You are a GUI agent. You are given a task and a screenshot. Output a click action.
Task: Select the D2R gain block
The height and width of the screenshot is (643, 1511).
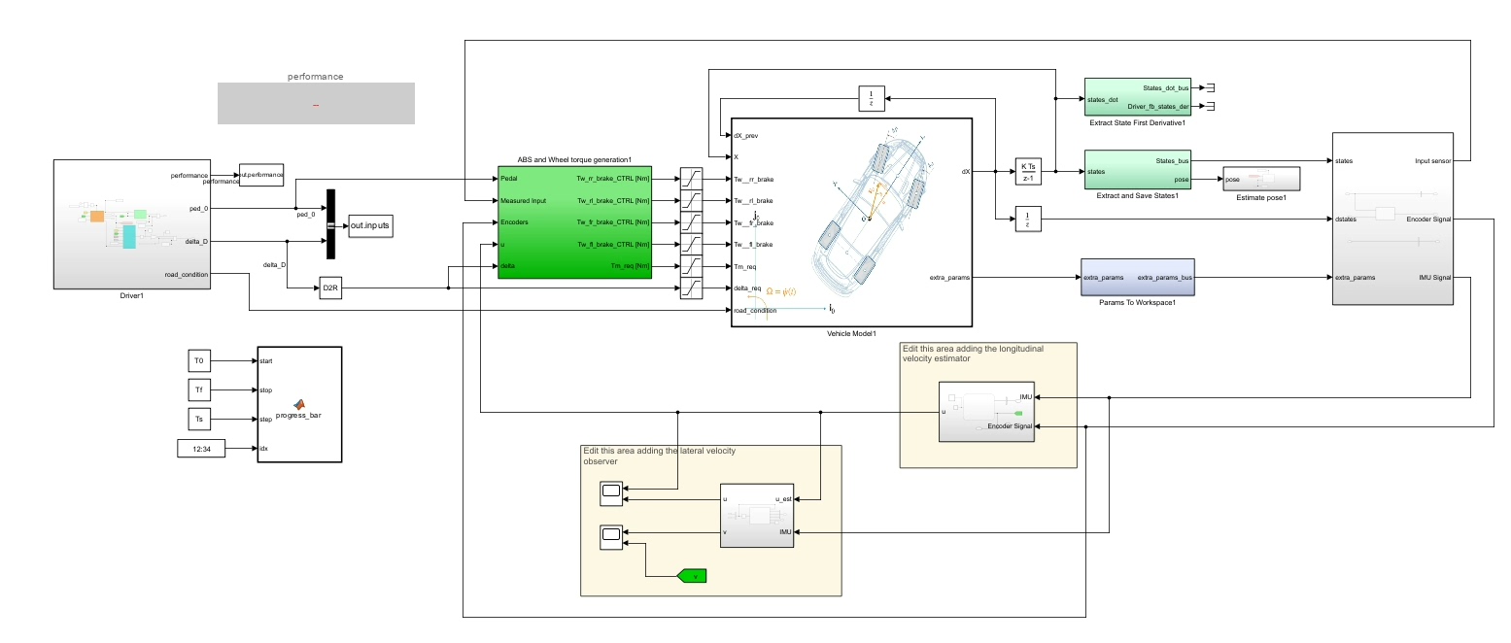click(329, 288)
